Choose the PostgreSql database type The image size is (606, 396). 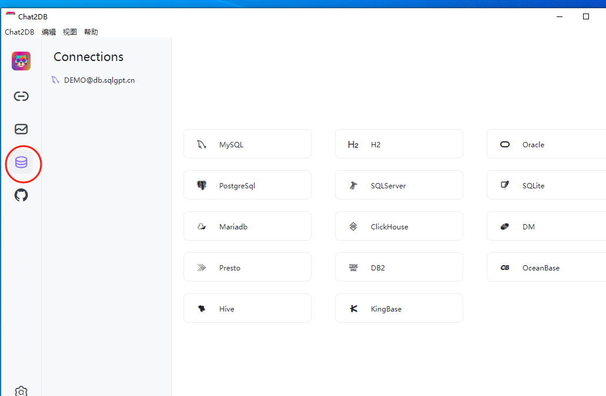click(x=247, y=185)
